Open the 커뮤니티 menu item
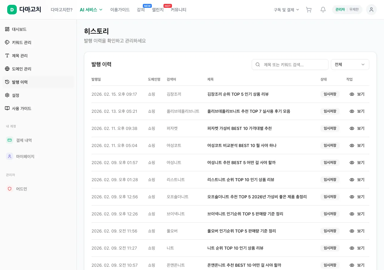Screen dimensions: 384x270 178,10
